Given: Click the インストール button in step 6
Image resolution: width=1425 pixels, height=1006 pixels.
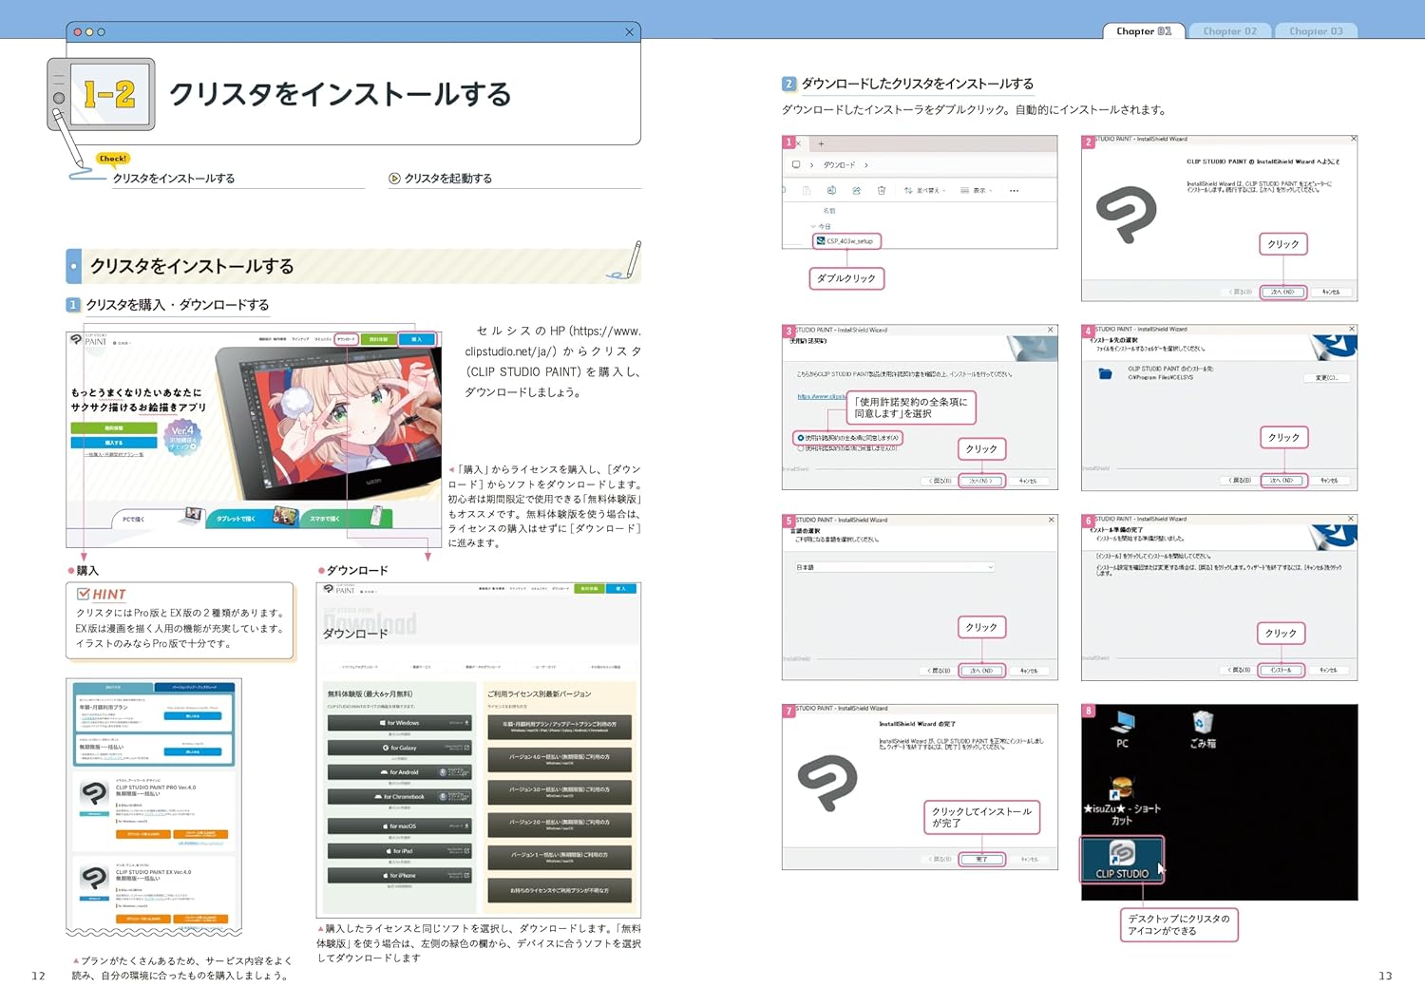Looking at the screenshot, I should point(1281,670).
